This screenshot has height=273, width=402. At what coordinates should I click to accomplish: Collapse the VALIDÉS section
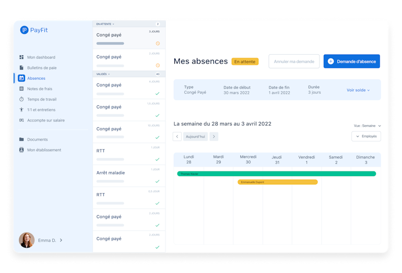click(x=103, y=74)
